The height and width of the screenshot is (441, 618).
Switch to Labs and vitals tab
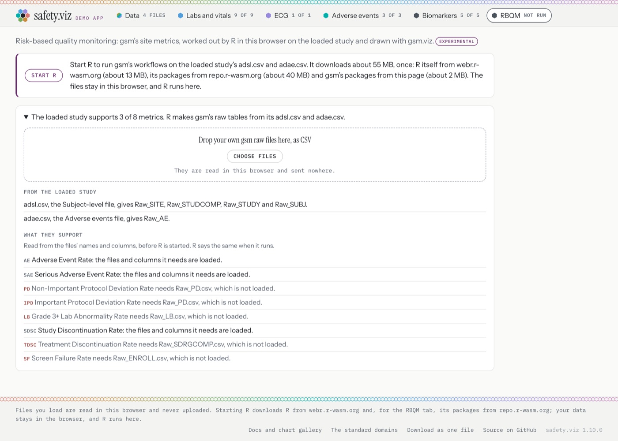tap(215, 15)
